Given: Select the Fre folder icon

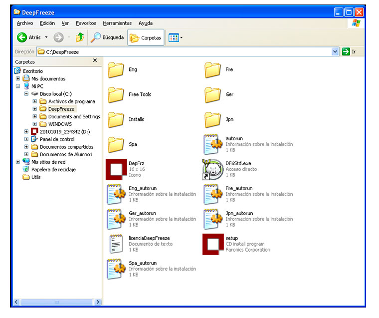Looking at the screenshot, I should (212, 70).
